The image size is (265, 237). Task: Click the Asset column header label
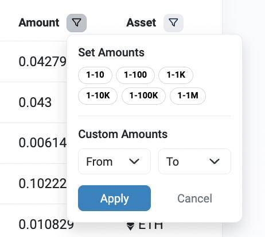tap(141, 23)
